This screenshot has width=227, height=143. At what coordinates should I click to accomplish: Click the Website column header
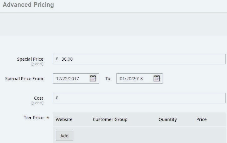pyautogui.click(x=64, y=119)
